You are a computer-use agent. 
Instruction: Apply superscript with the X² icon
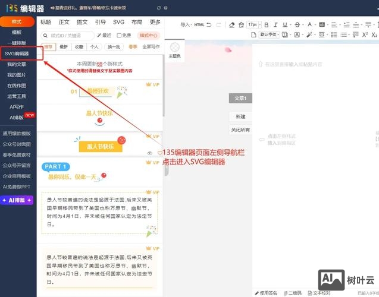pos(365,34)
